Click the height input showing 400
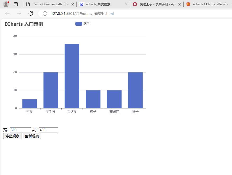The image size is (232, 175). pos(48,130)
